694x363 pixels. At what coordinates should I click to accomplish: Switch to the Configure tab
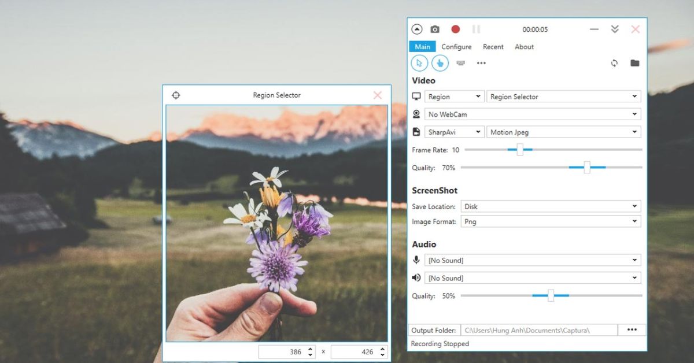(456, 47)
